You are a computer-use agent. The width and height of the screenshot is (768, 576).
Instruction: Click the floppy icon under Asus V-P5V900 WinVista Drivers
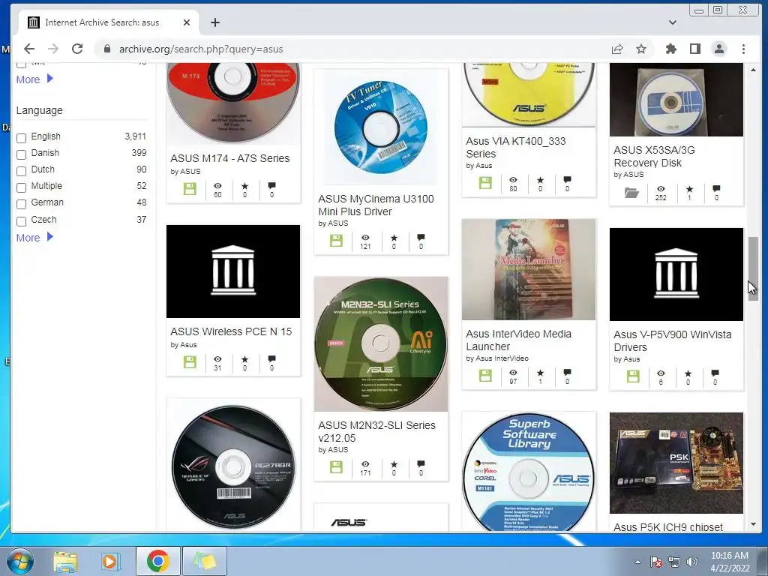point(633,376)
